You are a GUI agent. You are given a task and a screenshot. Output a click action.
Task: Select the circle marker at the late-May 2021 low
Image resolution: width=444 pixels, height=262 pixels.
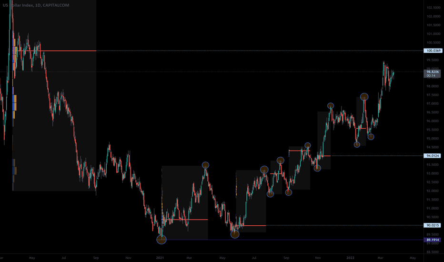pos(235,234)
